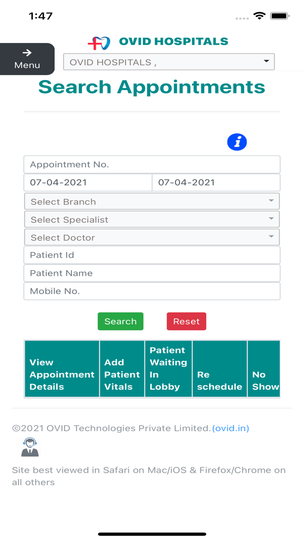Select the View Appointment Details column header
304x541 pixels.
pyautogui.click(x=62, y=374)
